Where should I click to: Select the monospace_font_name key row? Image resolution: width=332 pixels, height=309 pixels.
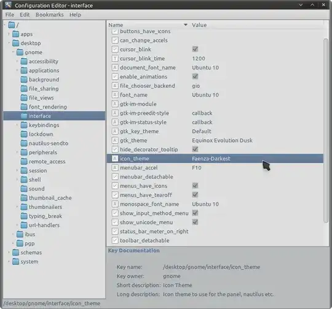coord(215,204)
